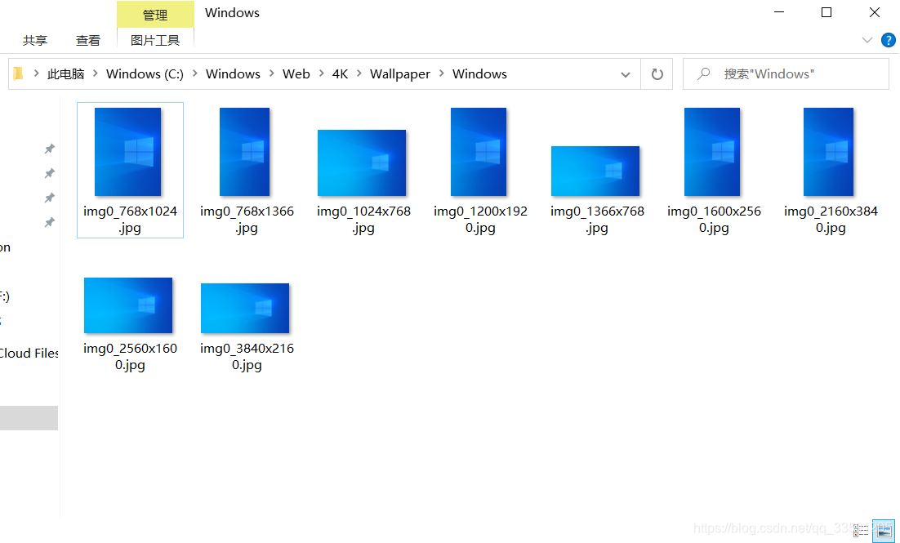Select the img0_1600x2560.jpg thumbnail
The width and height of the screenshot is (900, 543).
712,152
